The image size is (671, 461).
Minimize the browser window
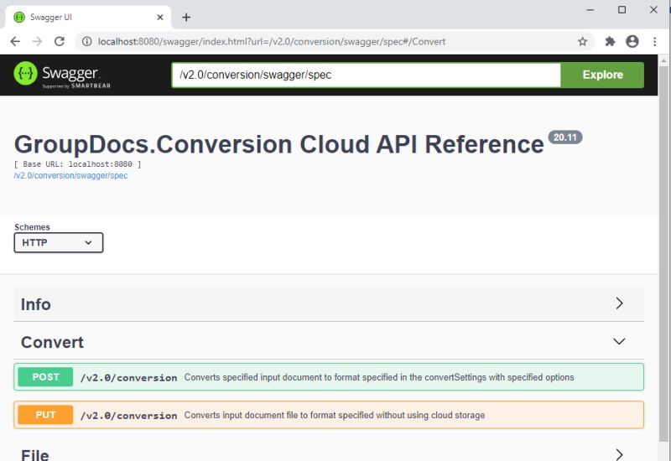tap(590, 9)
